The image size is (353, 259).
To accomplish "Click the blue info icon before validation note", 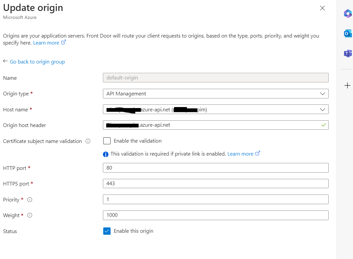I will coord(106,154).
